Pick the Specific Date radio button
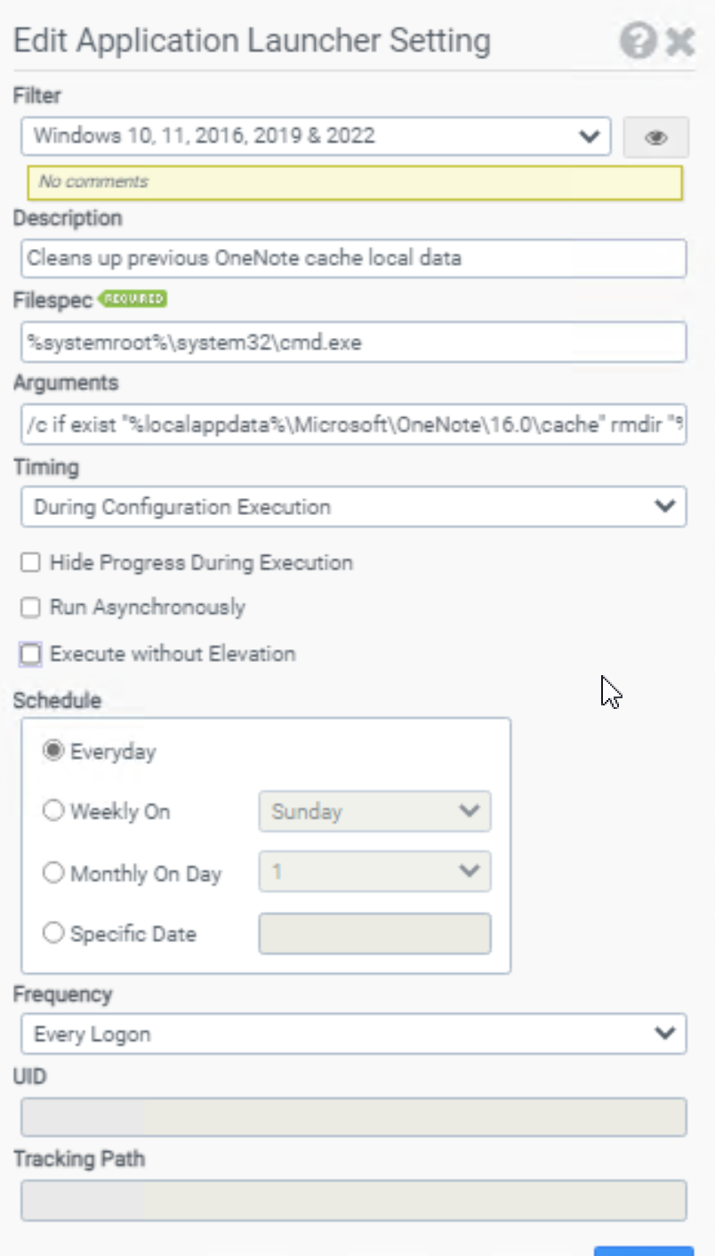This screenshot has height=1256, width=715. click(54, 933)
